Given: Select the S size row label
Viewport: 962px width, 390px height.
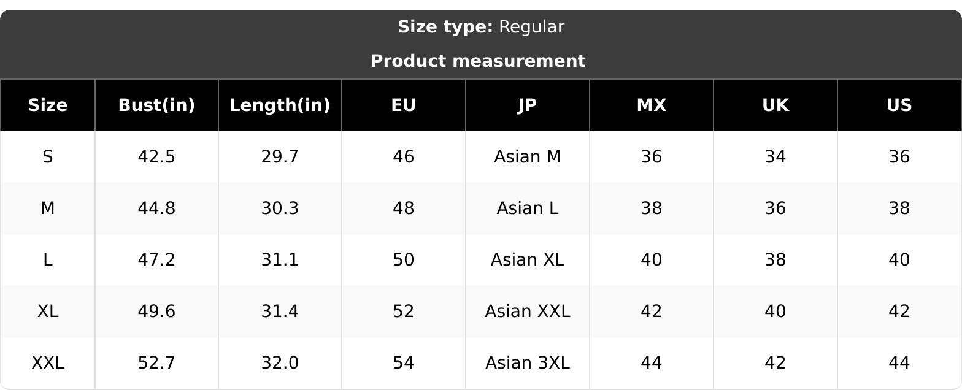Looking at the screenshot, I should 47,157.
